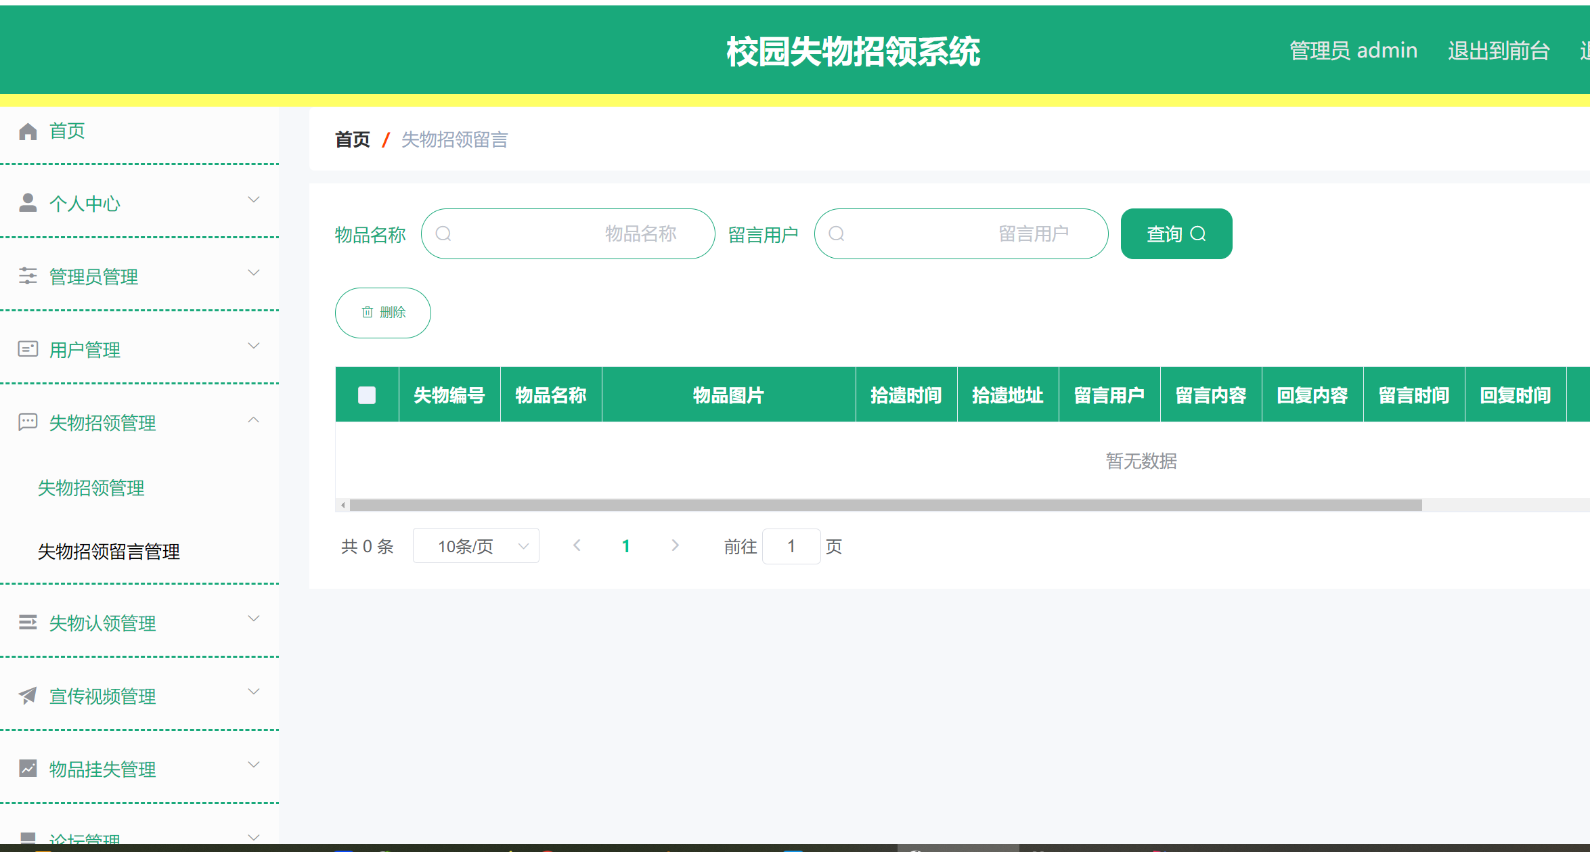Collapse the 失物招领管理 menu section

coord(254,420)
